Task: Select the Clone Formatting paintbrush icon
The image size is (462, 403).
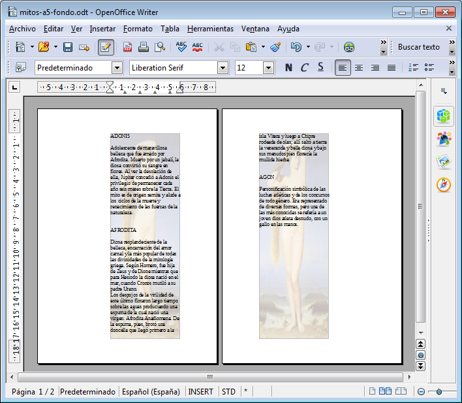Action: [275, 47]
